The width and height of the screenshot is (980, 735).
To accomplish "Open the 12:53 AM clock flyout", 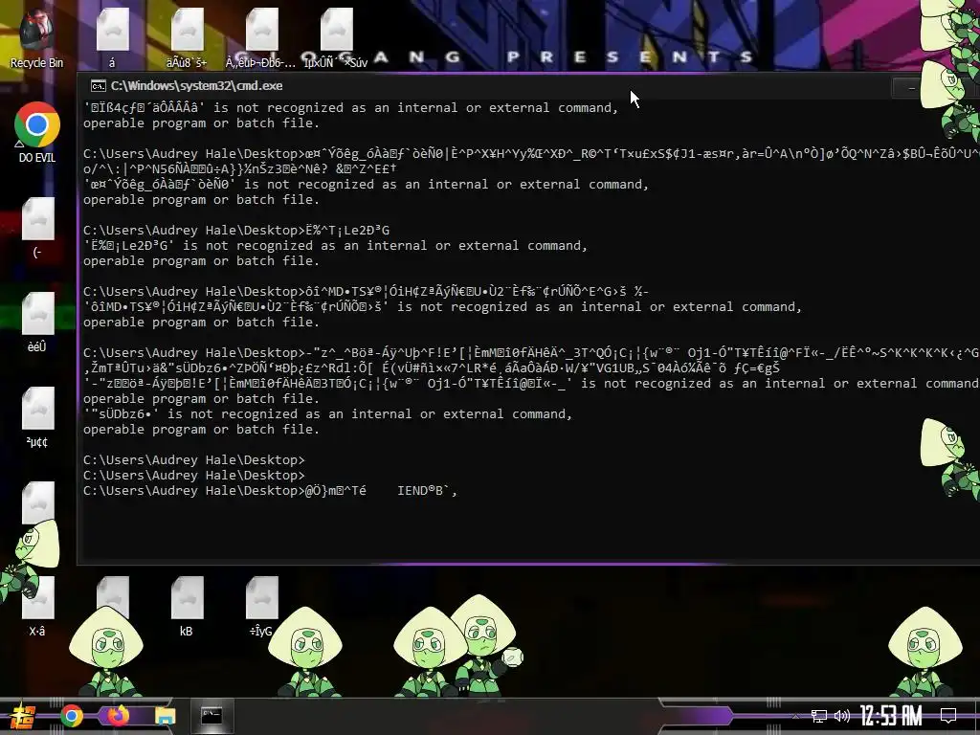I will tap(891, 716).
